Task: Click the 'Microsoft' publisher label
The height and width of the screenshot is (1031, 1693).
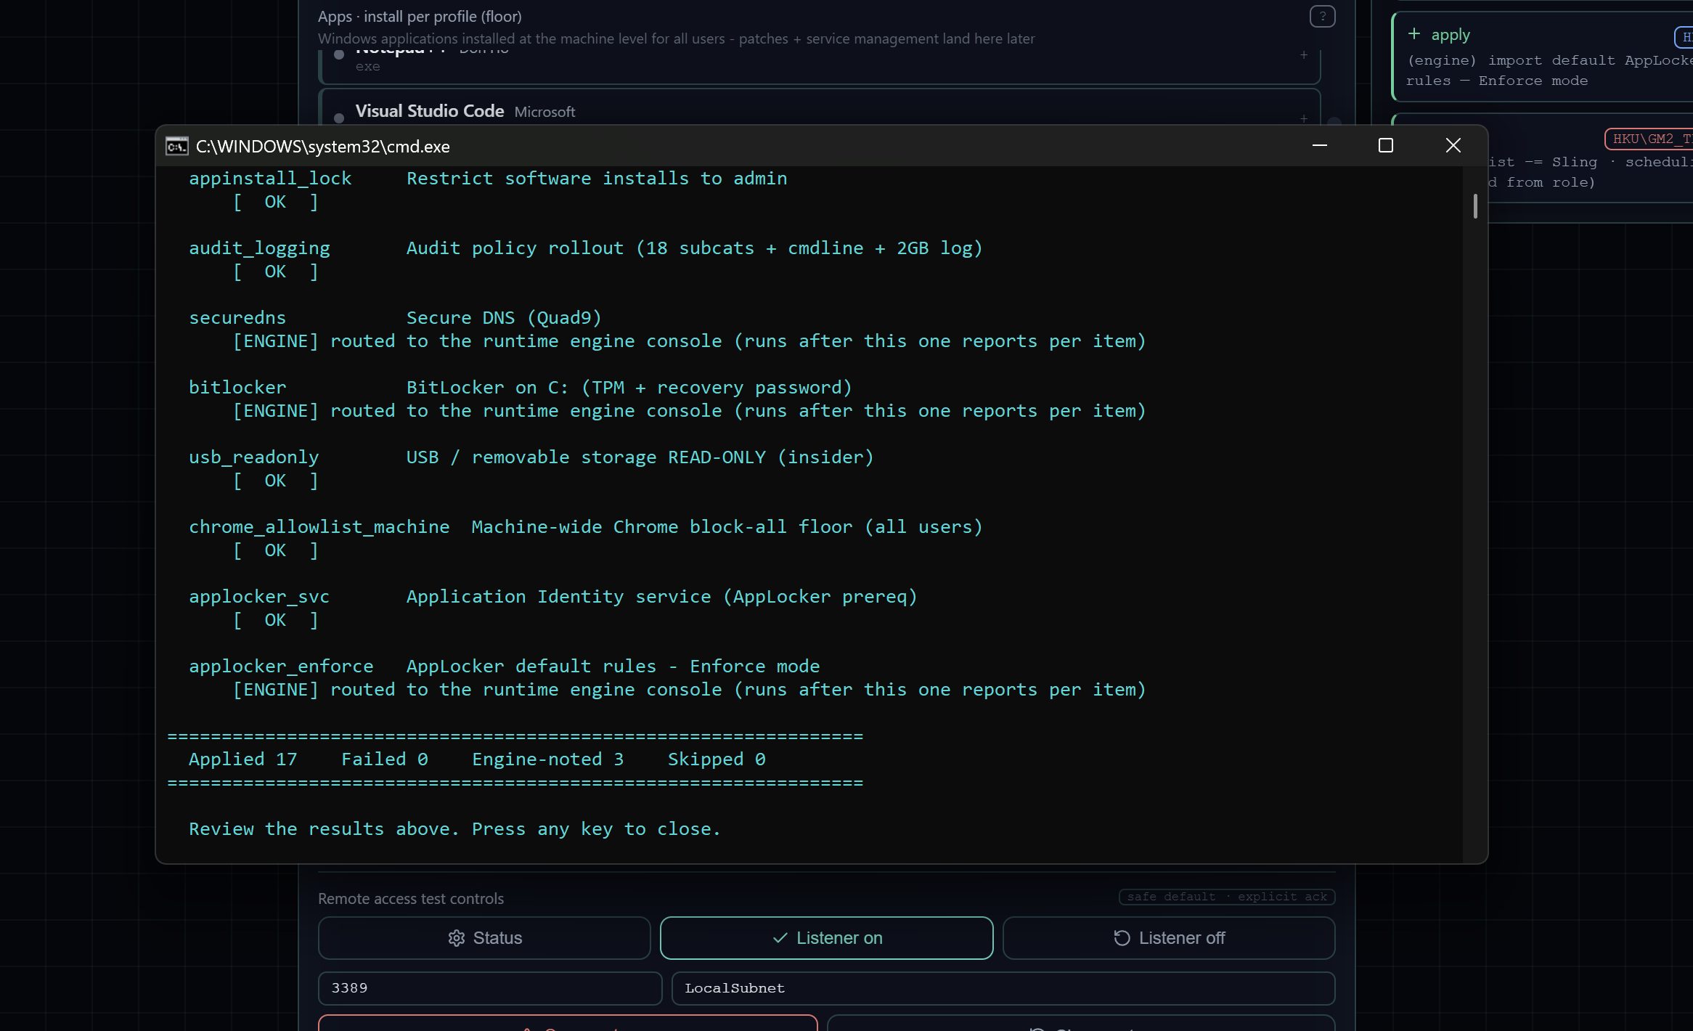Action: click(544, 112)
